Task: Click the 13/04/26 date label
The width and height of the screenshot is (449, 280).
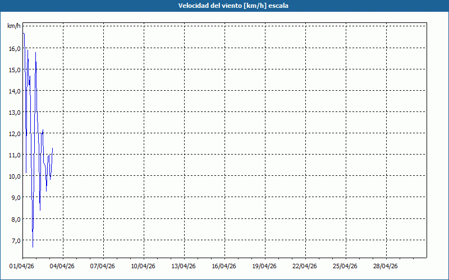Action: 184,267
